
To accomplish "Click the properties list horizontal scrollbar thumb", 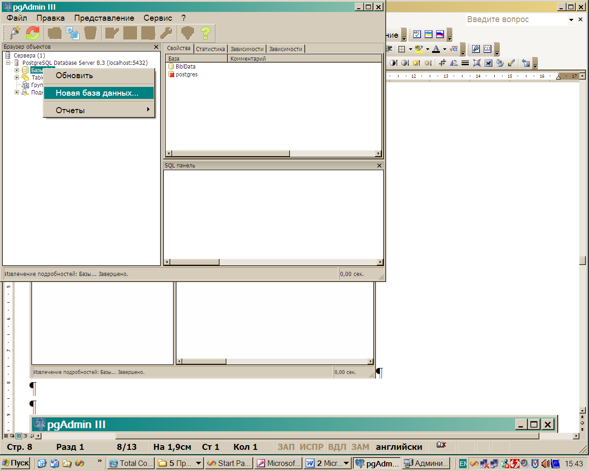I will click(x=231, y=153).
